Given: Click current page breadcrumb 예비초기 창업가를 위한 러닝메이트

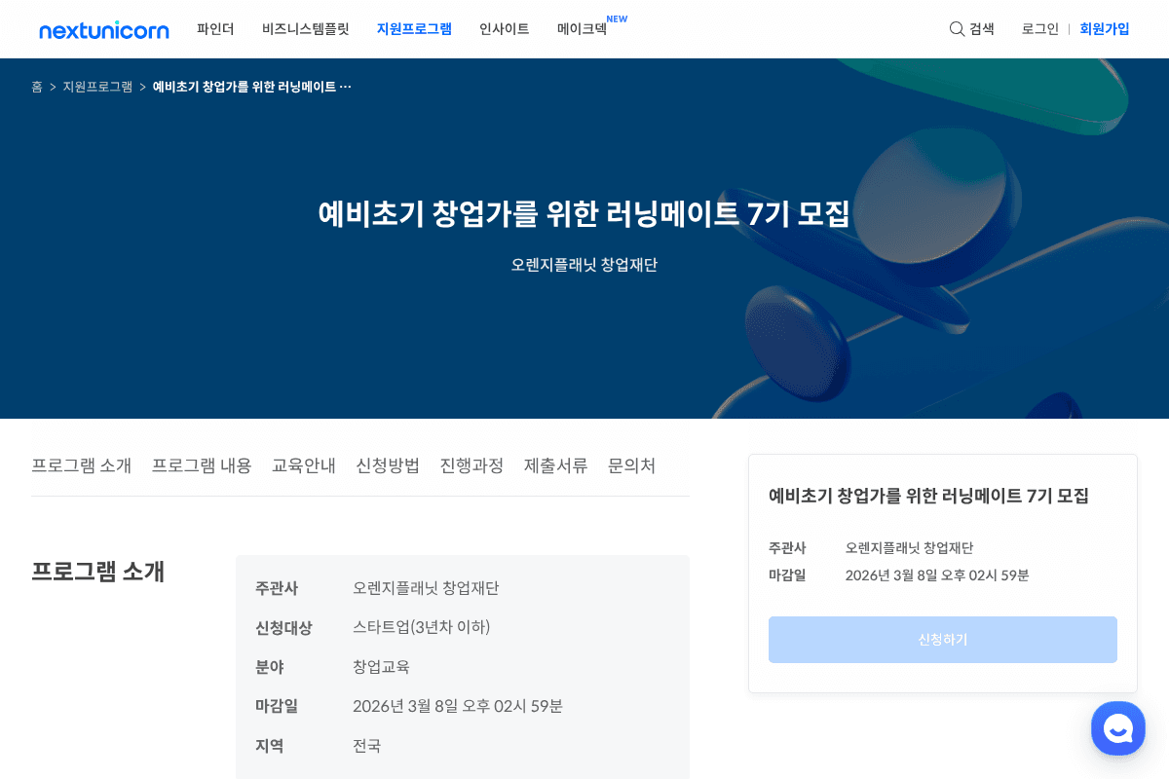Looking at the screenshot, I should pyautogui.click(x=252, y=87).
